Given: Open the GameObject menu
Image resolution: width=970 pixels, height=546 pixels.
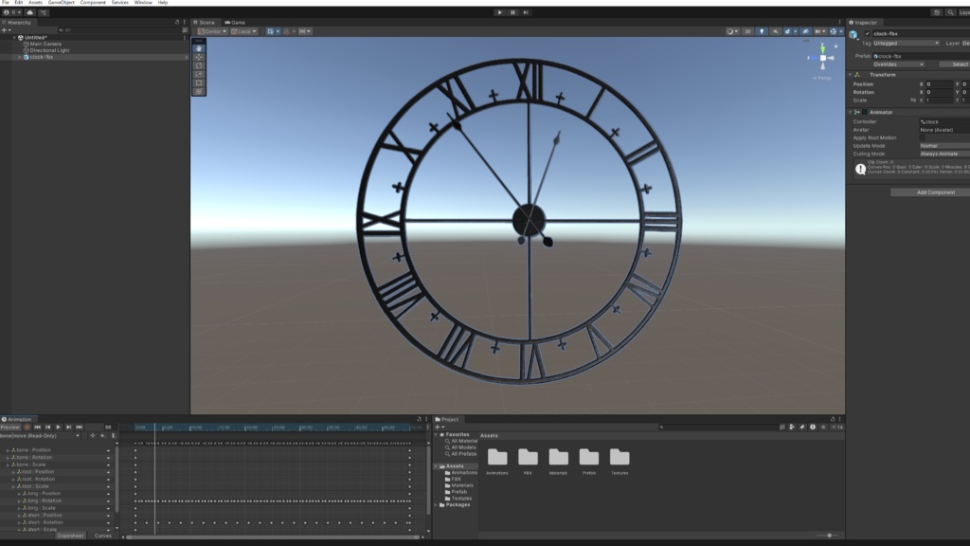Looking at the screenshot, I should click(x=61, y=3).
